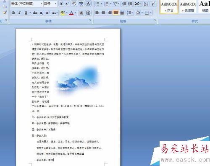Apply underline to selected text

coord(26,13)
